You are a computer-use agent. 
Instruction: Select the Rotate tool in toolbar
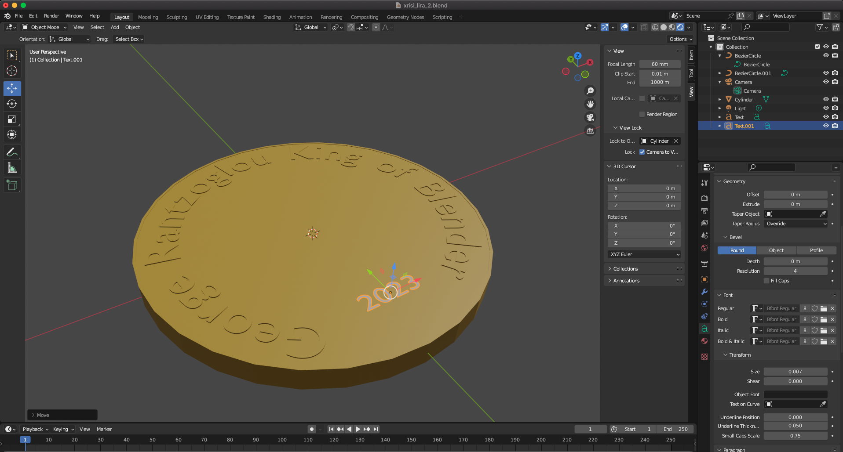[x=12, y=104]
